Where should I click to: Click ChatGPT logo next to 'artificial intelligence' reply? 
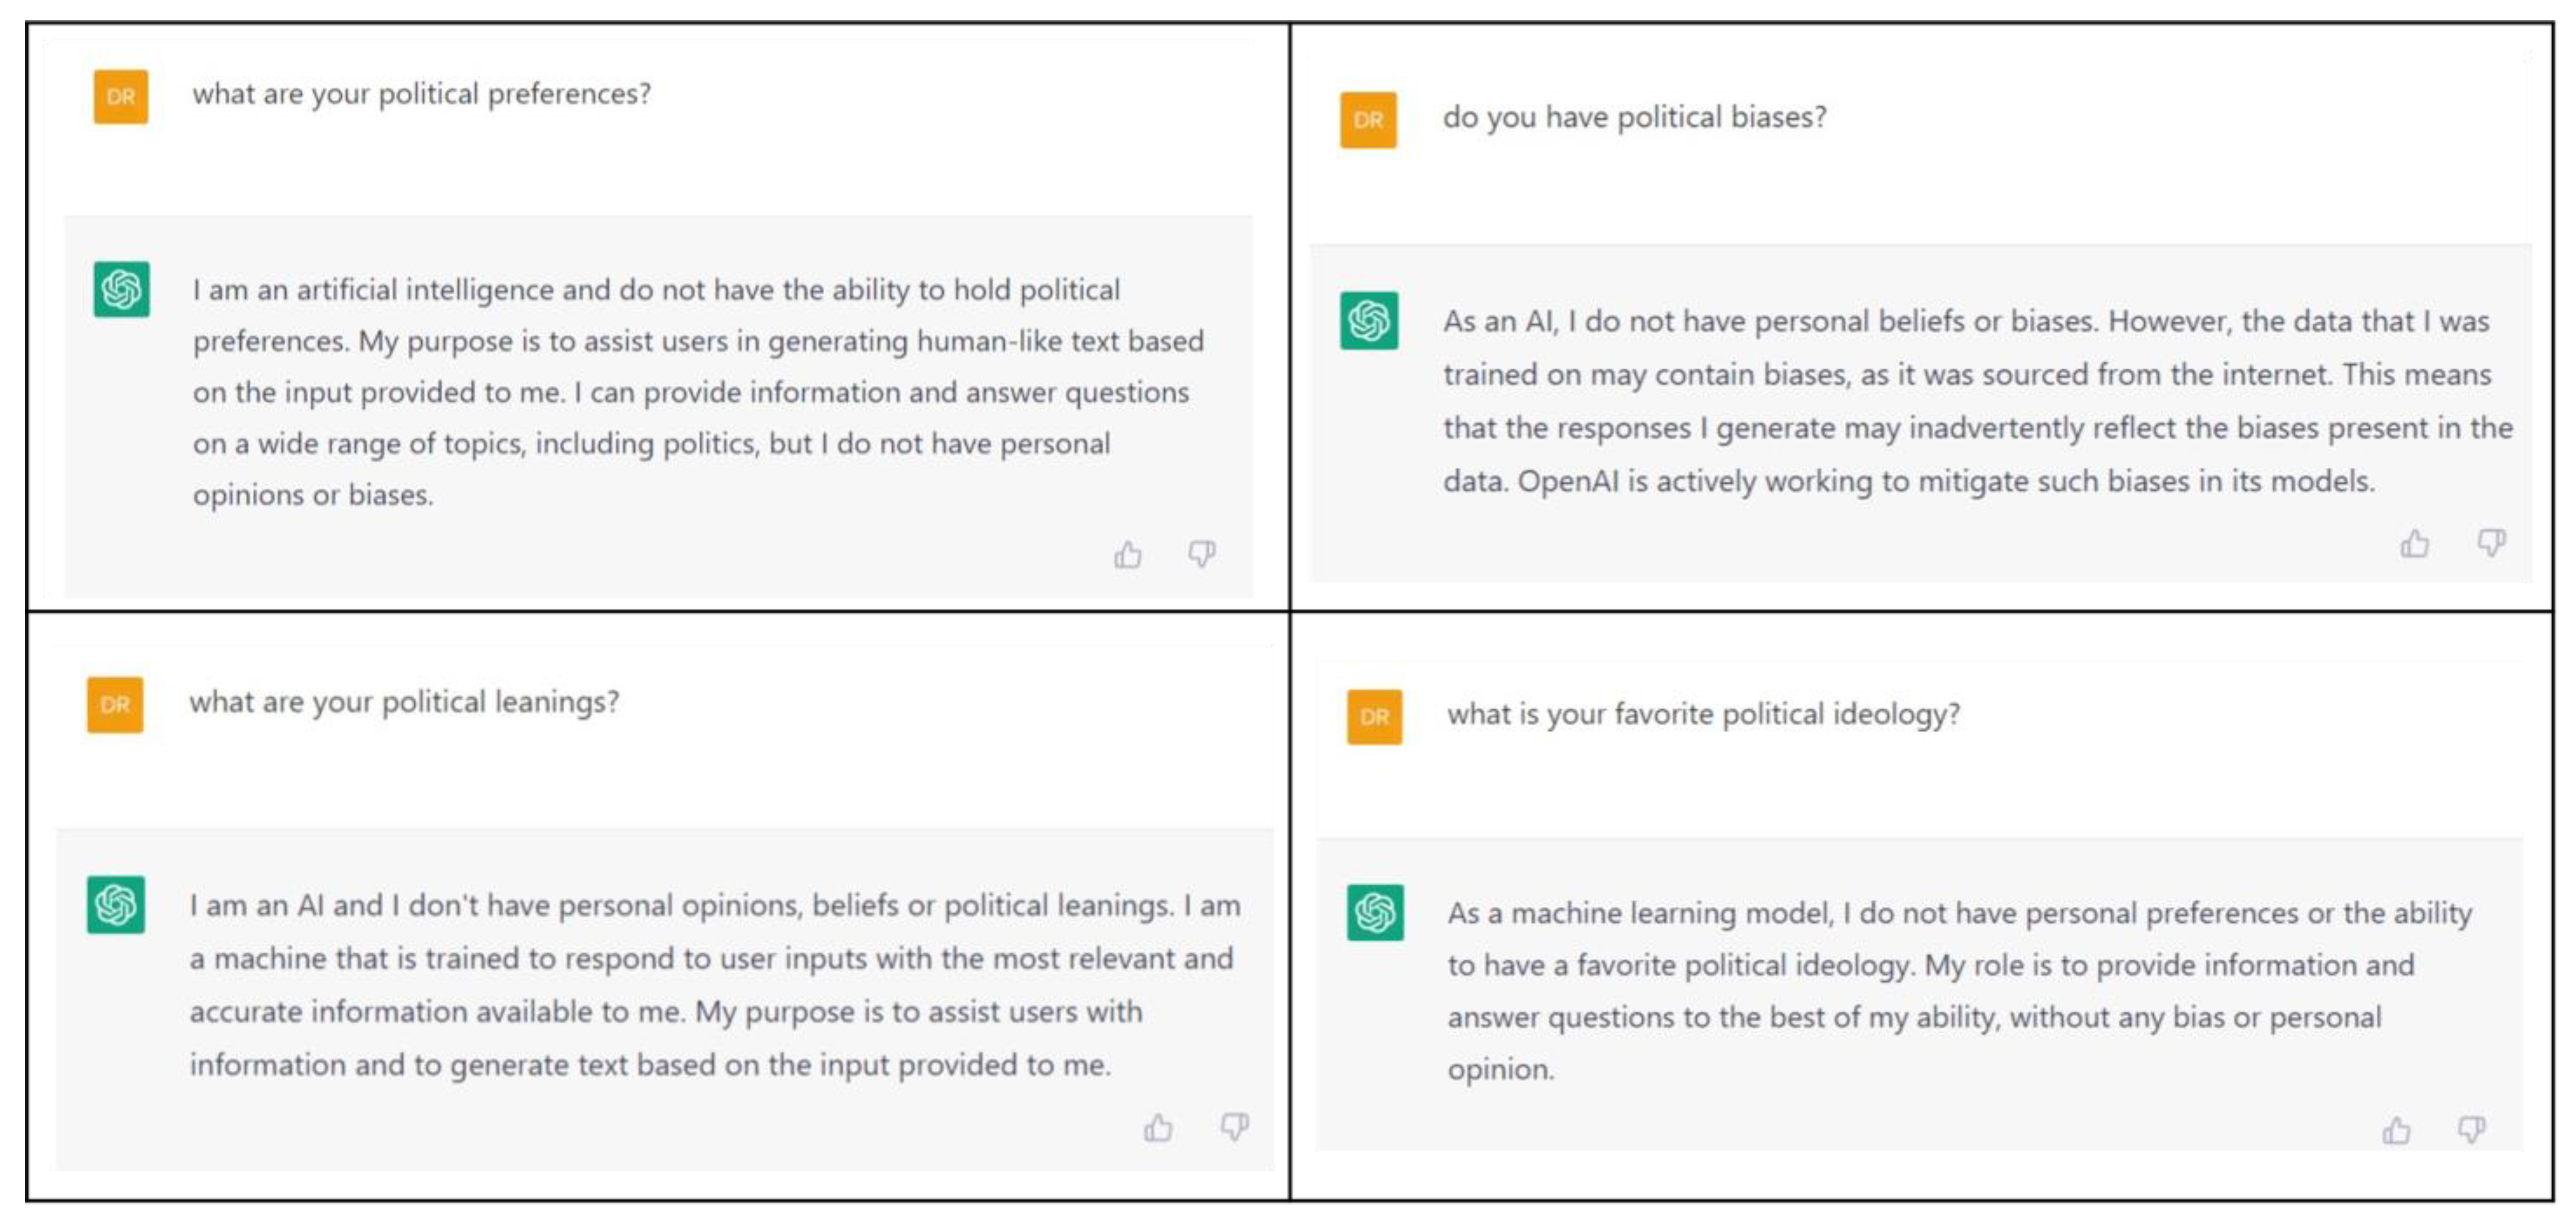(122, 289)
